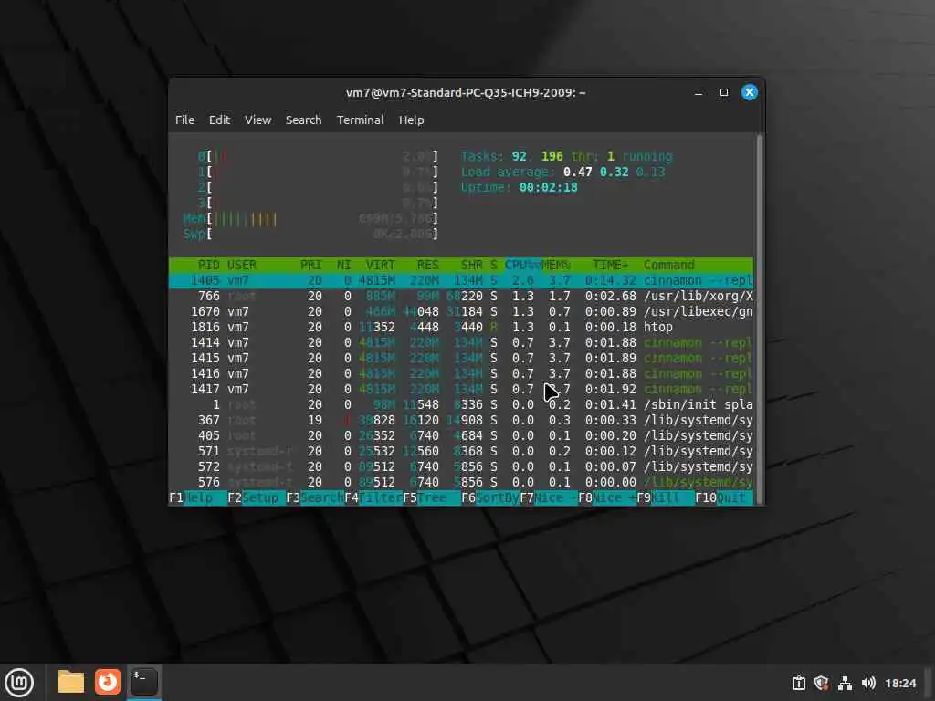Open the Search menu

click(x=303, y=120)
